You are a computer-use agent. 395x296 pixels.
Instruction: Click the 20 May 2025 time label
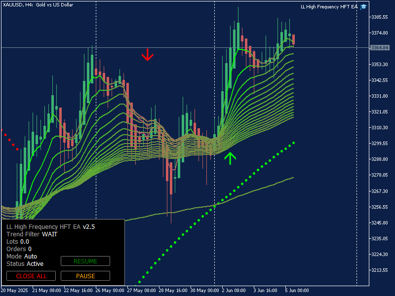pos(14,291)
